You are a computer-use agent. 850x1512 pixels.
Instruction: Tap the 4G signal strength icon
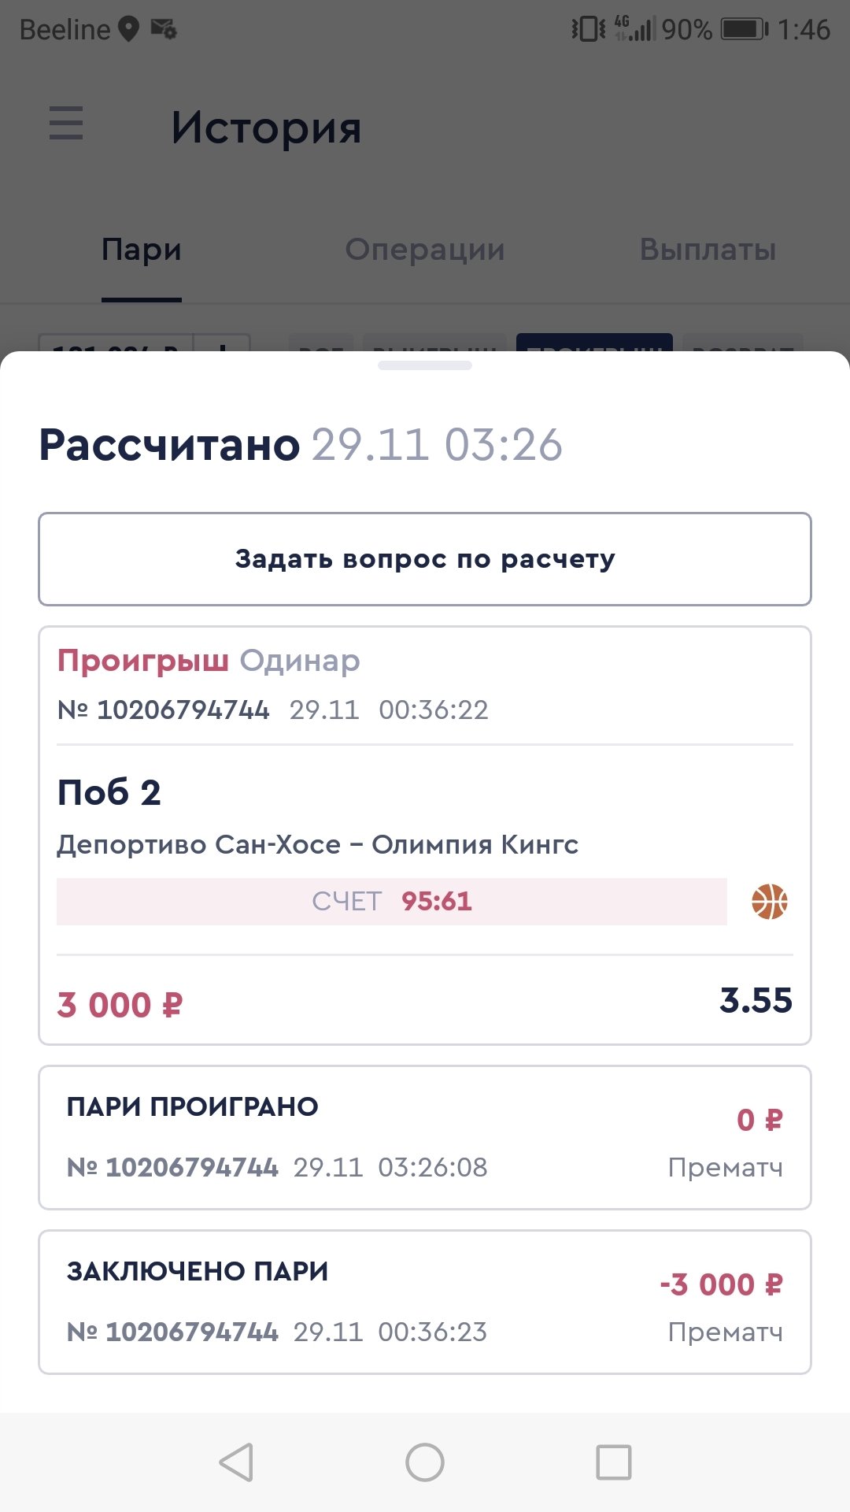634,30
